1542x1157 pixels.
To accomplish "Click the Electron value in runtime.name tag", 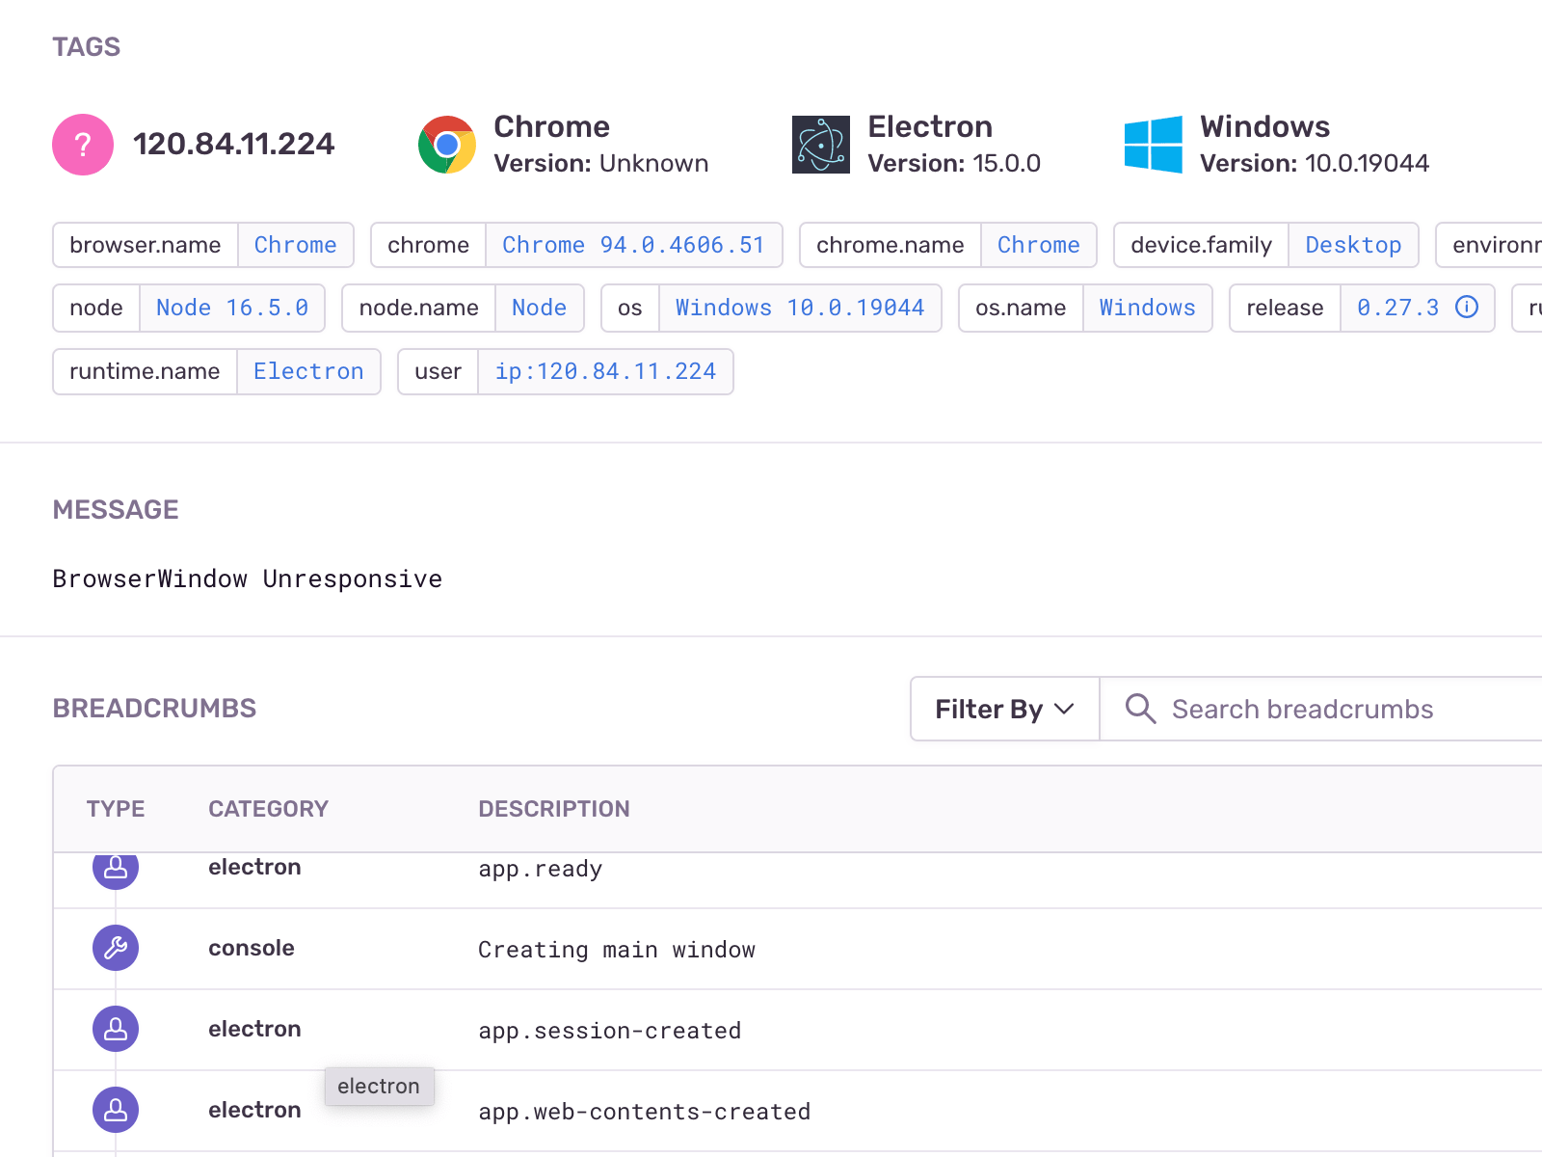I will click(308, 371).
